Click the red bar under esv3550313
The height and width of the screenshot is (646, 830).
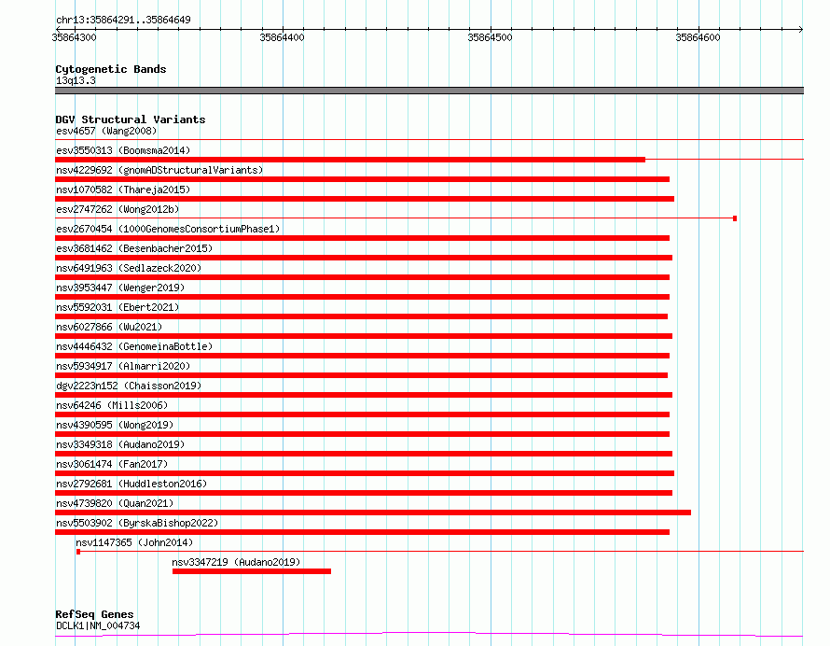pos(350,160)
